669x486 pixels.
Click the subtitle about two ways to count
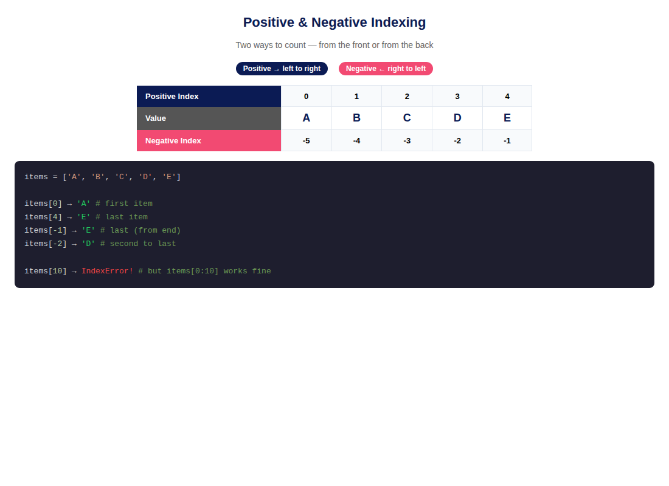pyautogui.click(x=334, y=45)
